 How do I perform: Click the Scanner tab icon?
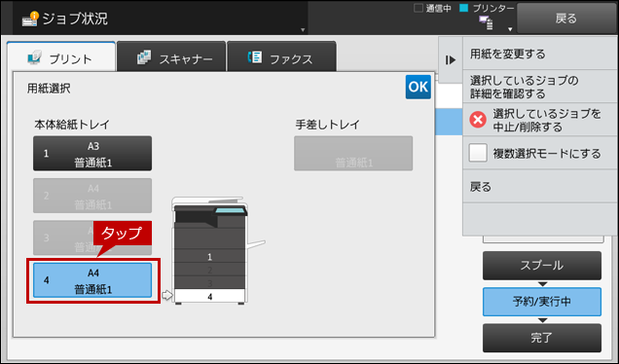coord(144,57)
